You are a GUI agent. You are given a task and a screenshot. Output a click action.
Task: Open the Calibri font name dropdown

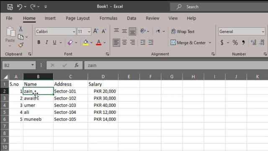74,32
